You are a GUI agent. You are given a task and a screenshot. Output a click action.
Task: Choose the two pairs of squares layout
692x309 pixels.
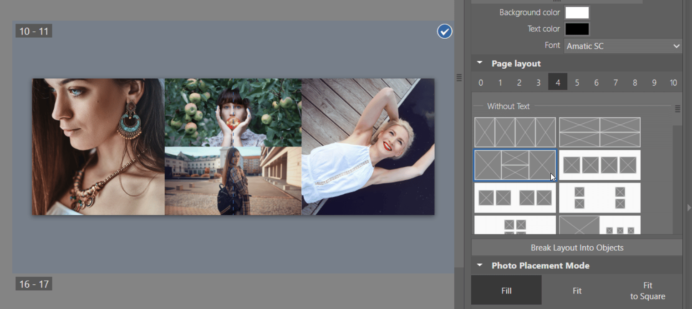pos(515,198)
